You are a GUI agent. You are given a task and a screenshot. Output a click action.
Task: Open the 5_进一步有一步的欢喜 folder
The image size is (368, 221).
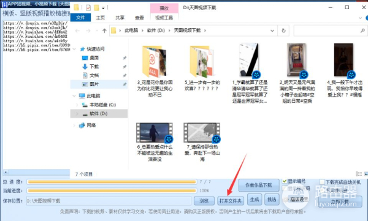pos(202,69)
